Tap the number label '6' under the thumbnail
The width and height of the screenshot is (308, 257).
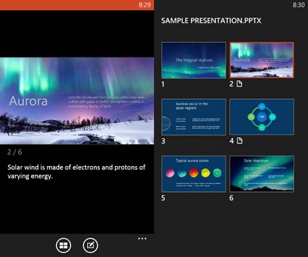[x=232, y=198]
